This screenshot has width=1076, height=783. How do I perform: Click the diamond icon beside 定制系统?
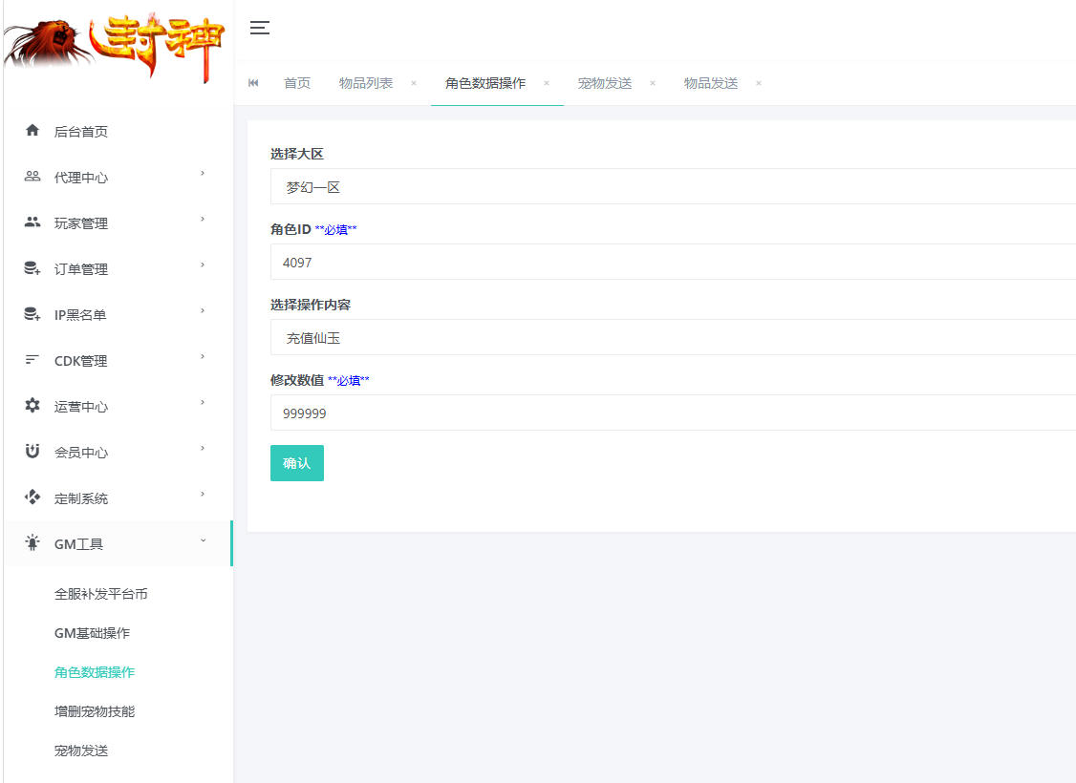coord(32,497)
